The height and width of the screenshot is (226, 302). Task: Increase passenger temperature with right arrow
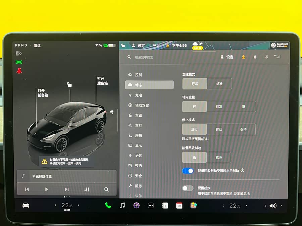[246, 206]
